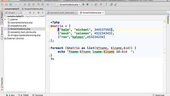Click the fold end marker beside ];
Viewport: 170px width, 96px height.
pyautogui.click(x=49, y=41)
